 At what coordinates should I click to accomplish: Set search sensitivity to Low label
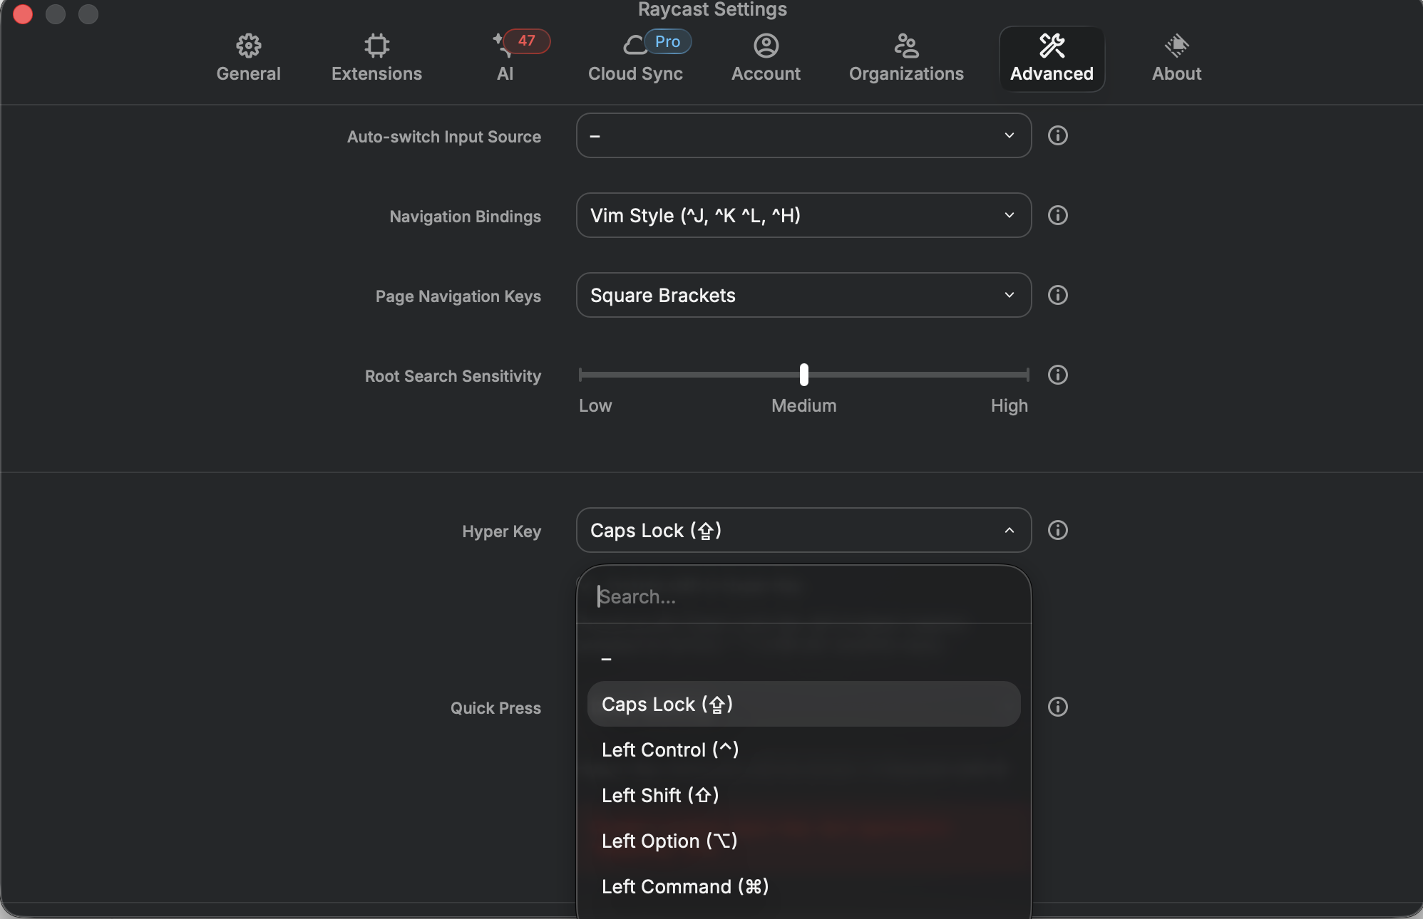595,405
